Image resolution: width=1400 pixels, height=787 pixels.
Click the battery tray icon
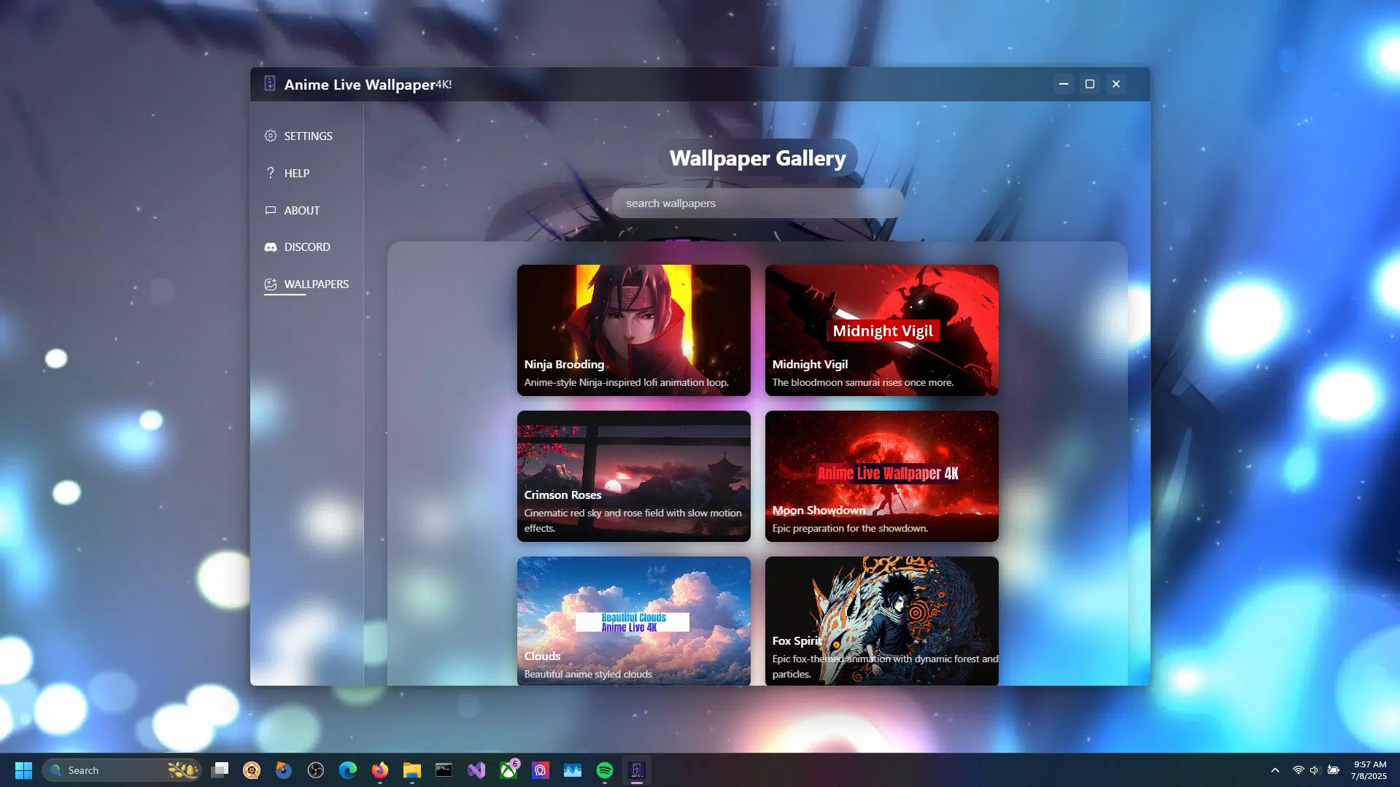tap(1334, 770)
